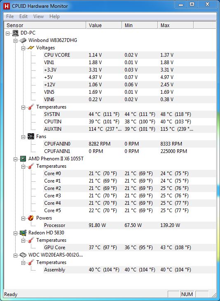Click the DD-PC computer icon
This screenshot has height=301, width=220.
(15, 33)
